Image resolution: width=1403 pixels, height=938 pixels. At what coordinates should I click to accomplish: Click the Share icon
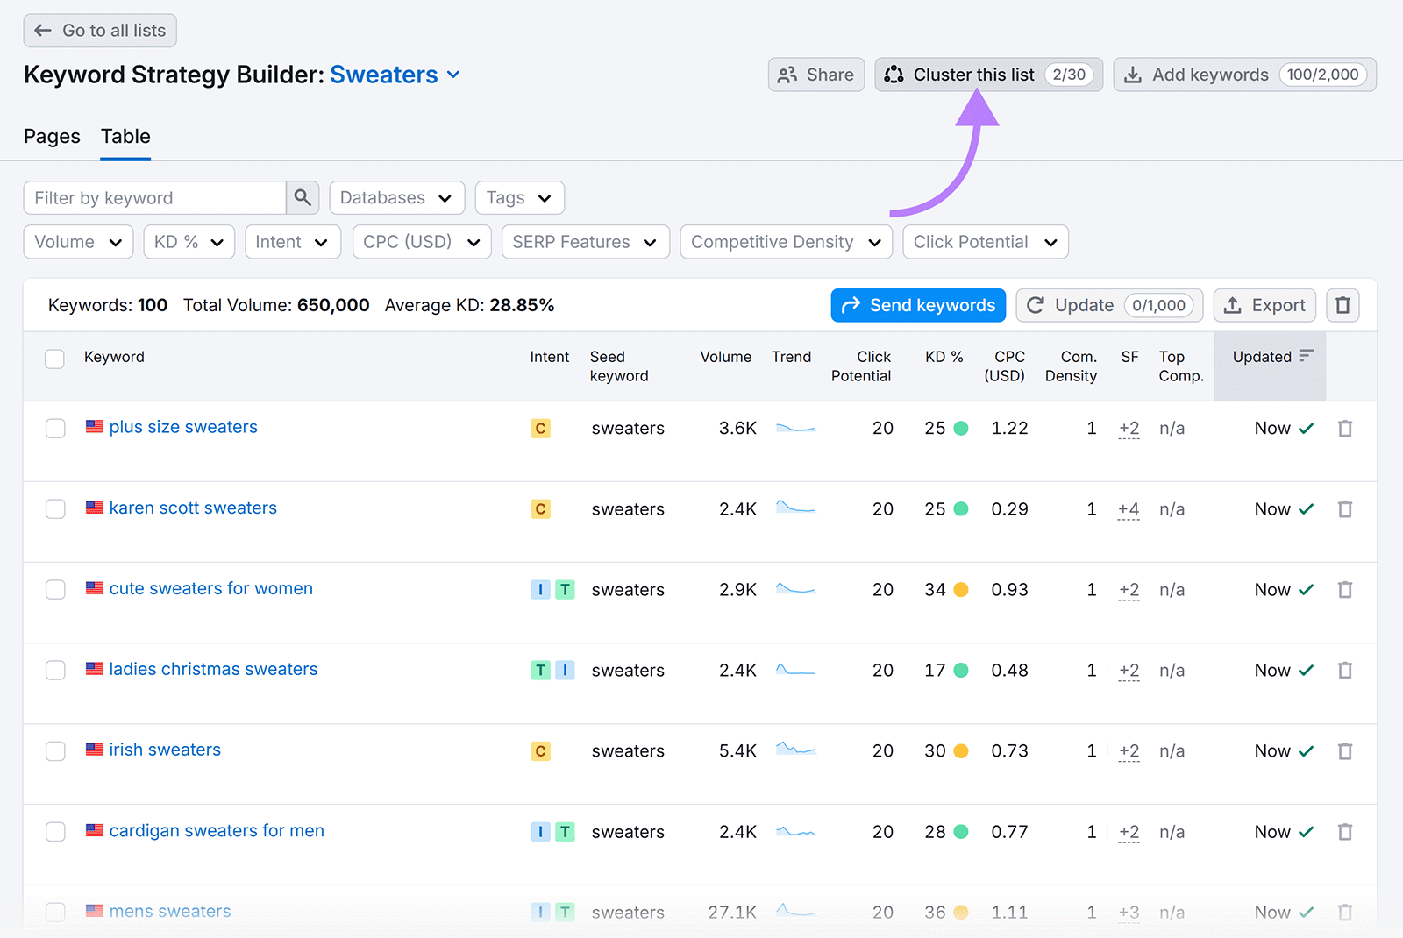click(x=788, y=75)
